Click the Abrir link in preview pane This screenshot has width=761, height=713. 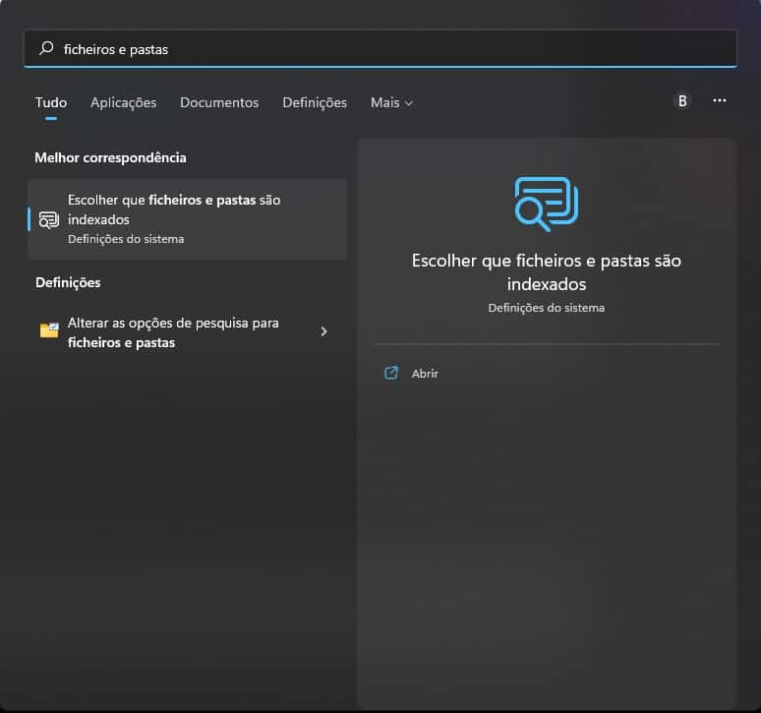[425, 374]
